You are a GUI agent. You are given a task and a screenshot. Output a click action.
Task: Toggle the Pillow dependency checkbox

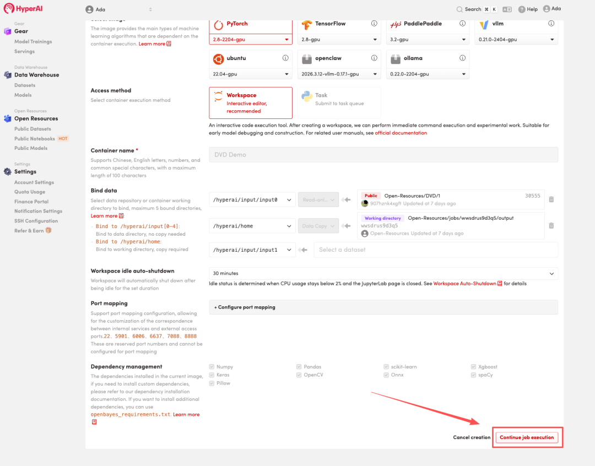pos(212,383)
